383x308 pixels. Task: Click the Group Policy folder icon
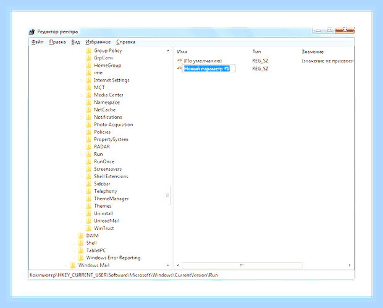pos(88,51)
